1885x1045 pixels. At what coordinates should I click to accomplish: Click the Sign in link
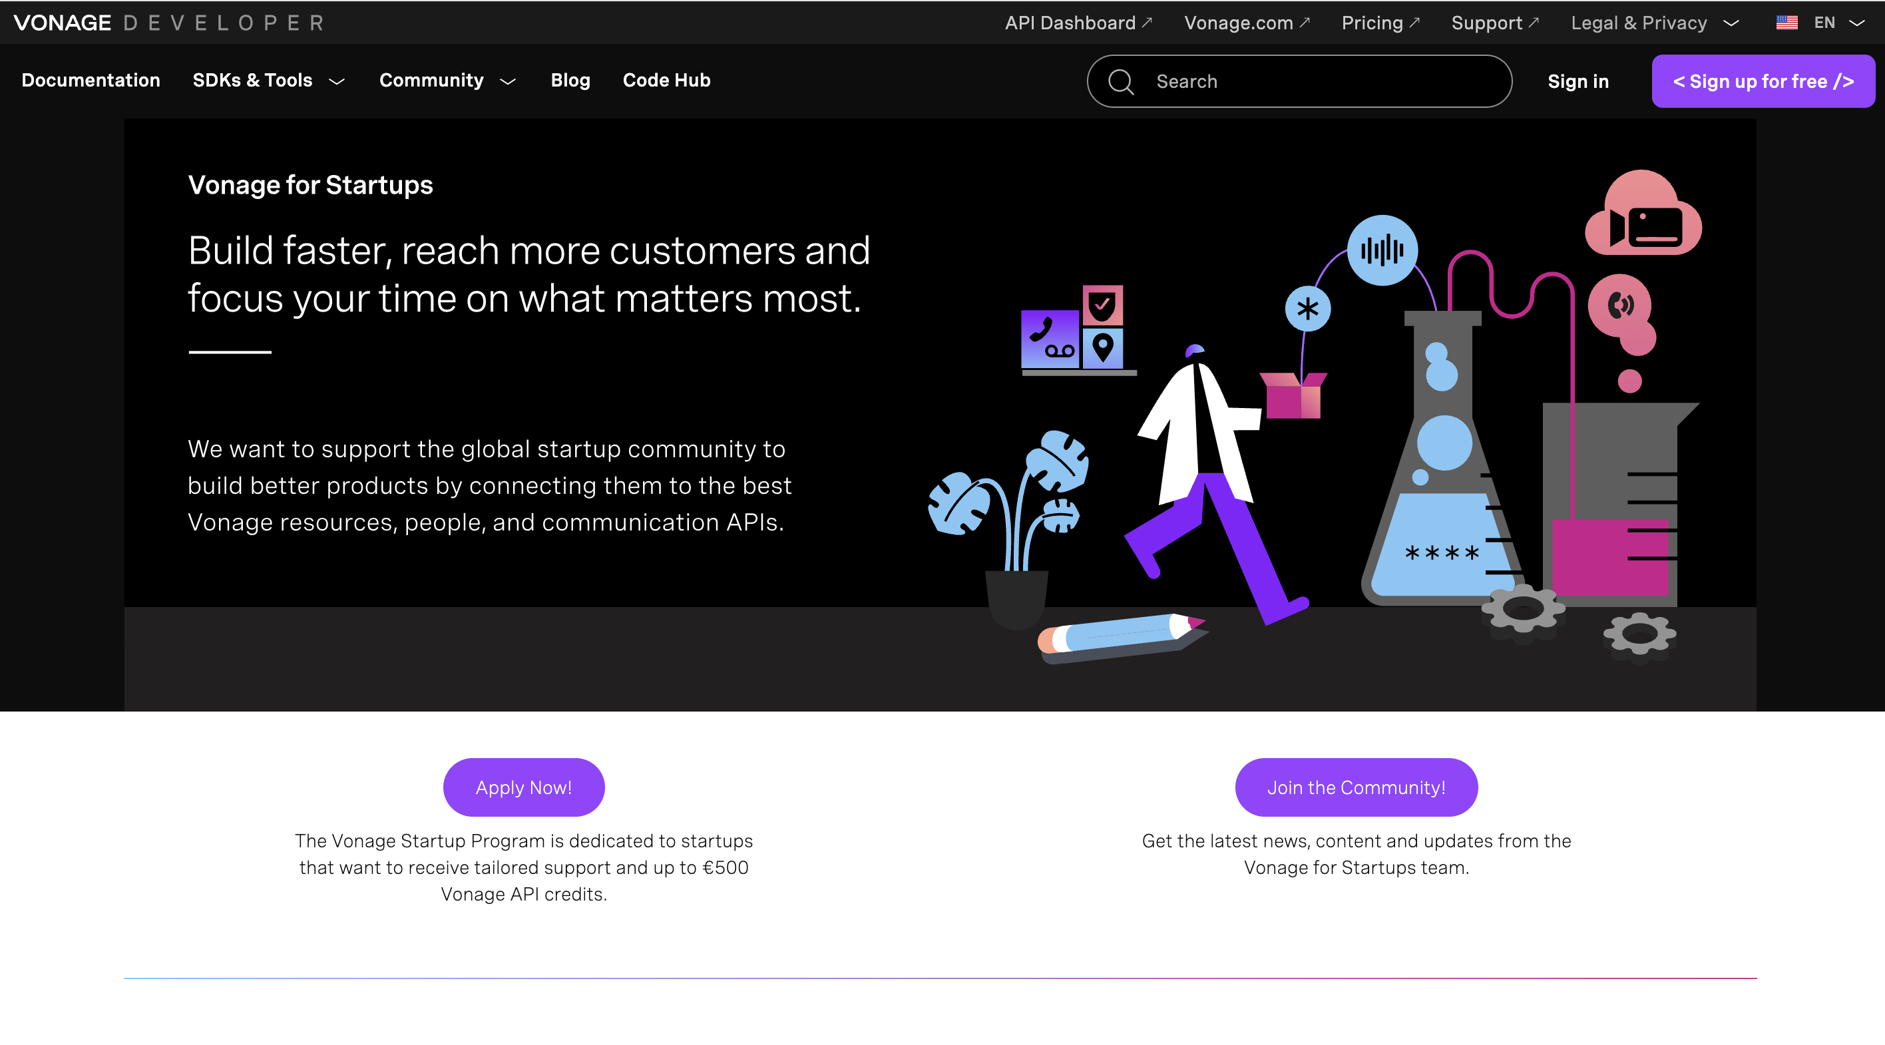pyautogui.click(x=1577, y=81)
